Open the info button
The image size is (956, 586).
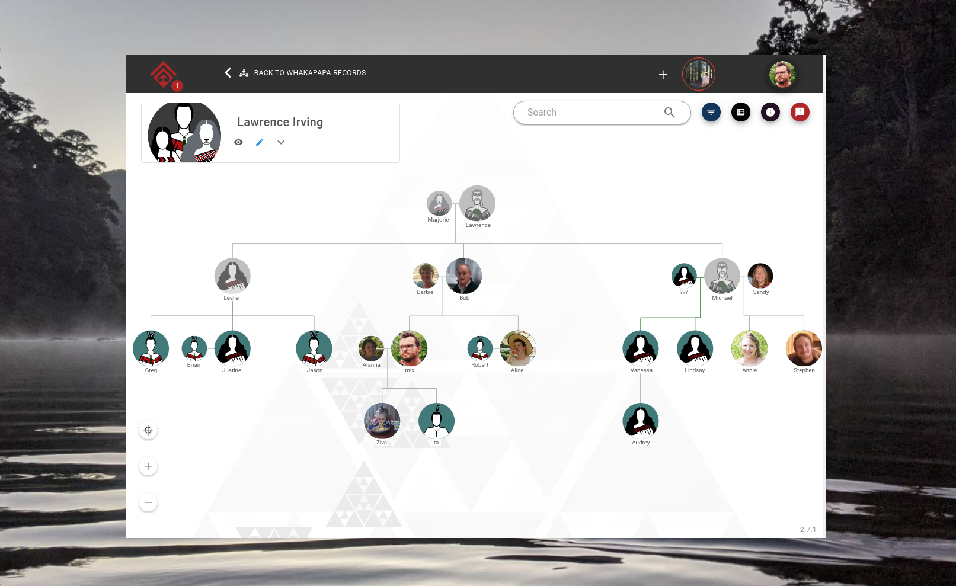tap(770, 112)
